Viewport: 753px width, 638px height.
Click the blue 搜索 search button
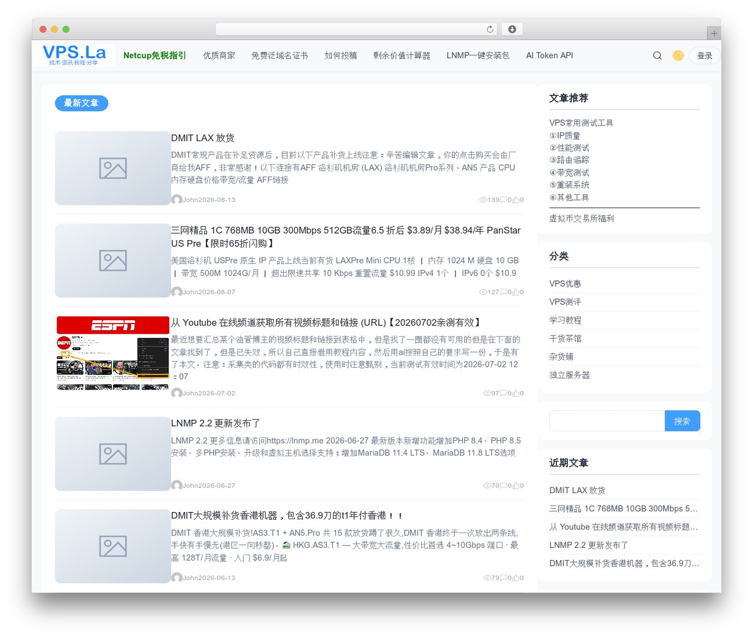click(x=682, y=421)
